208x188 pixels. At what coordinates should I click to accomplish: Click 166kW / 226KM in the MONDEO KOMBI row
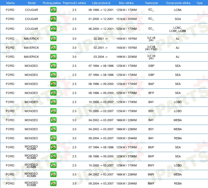point(126,174)
